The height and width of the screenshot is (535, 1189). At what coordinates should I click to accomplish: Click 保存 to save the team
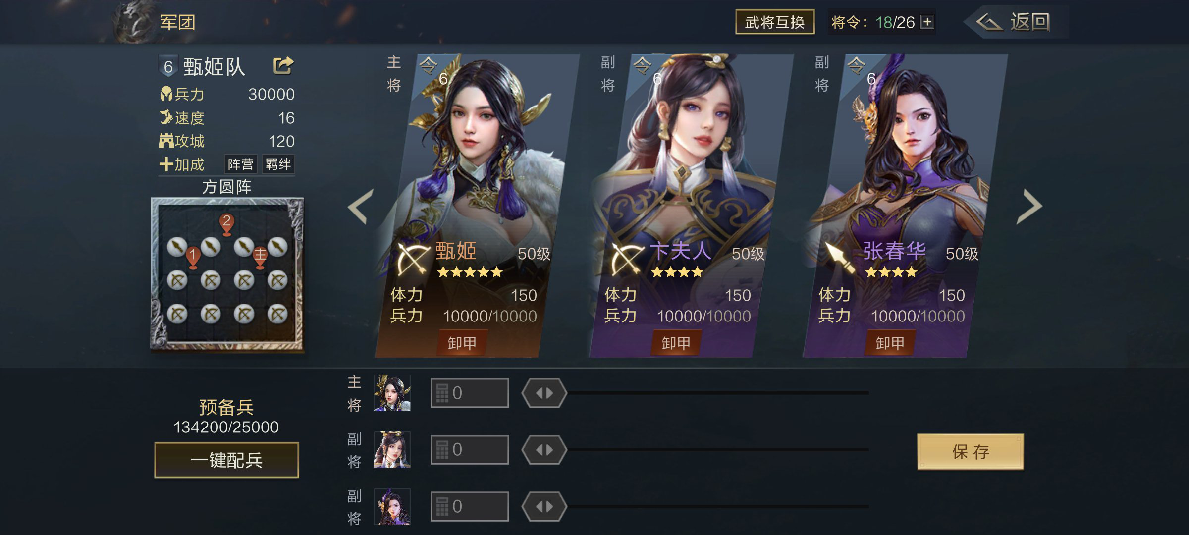[x=970, y=452]
